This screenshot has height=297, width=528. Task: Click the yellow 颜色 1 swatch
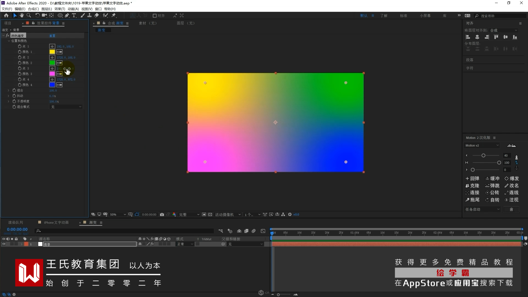click(x=52, y=52)
